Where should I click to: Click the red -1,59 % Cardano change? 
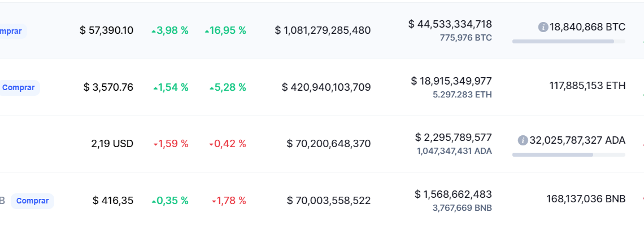(171, 144)
